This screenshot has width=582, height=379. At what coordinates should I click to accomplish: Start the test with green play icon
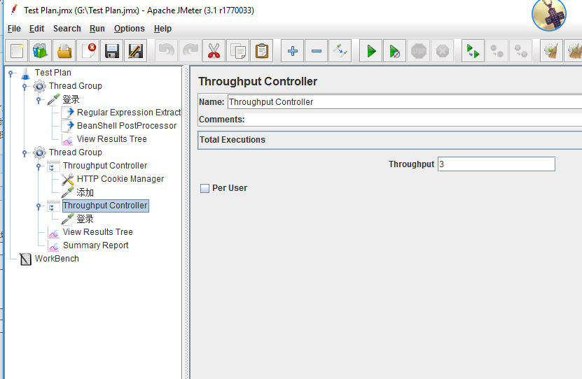coord(370,51)
